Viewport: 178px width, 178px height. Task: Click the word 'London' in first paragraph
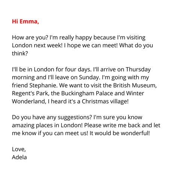22,45
